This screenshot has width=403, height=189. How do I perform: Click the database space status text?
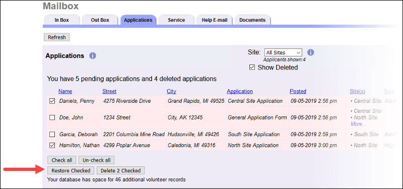click(x=116, y=179)
